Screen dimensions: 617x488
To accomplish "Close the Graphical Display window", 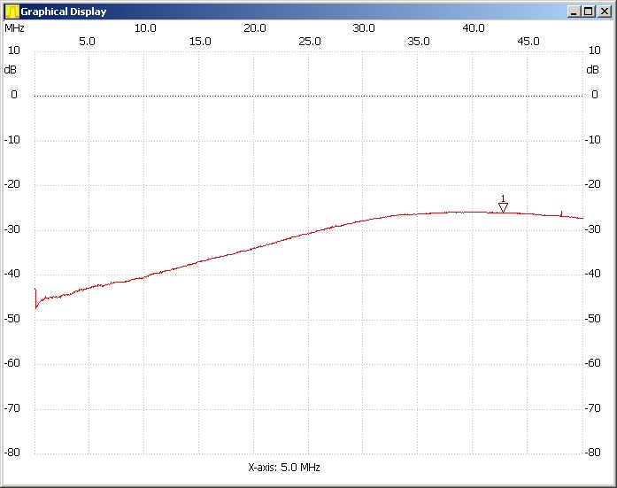I will 604,12.
